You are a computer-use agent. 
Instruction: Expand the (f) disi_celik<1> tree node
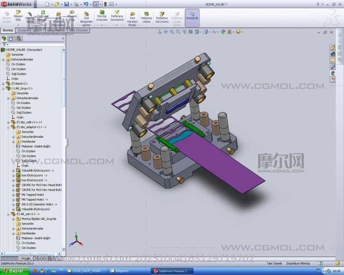click(x=8, y=122)
